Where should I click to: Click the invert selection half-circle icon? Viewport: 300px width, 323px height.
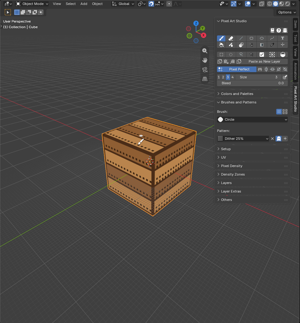pos(283,55)
